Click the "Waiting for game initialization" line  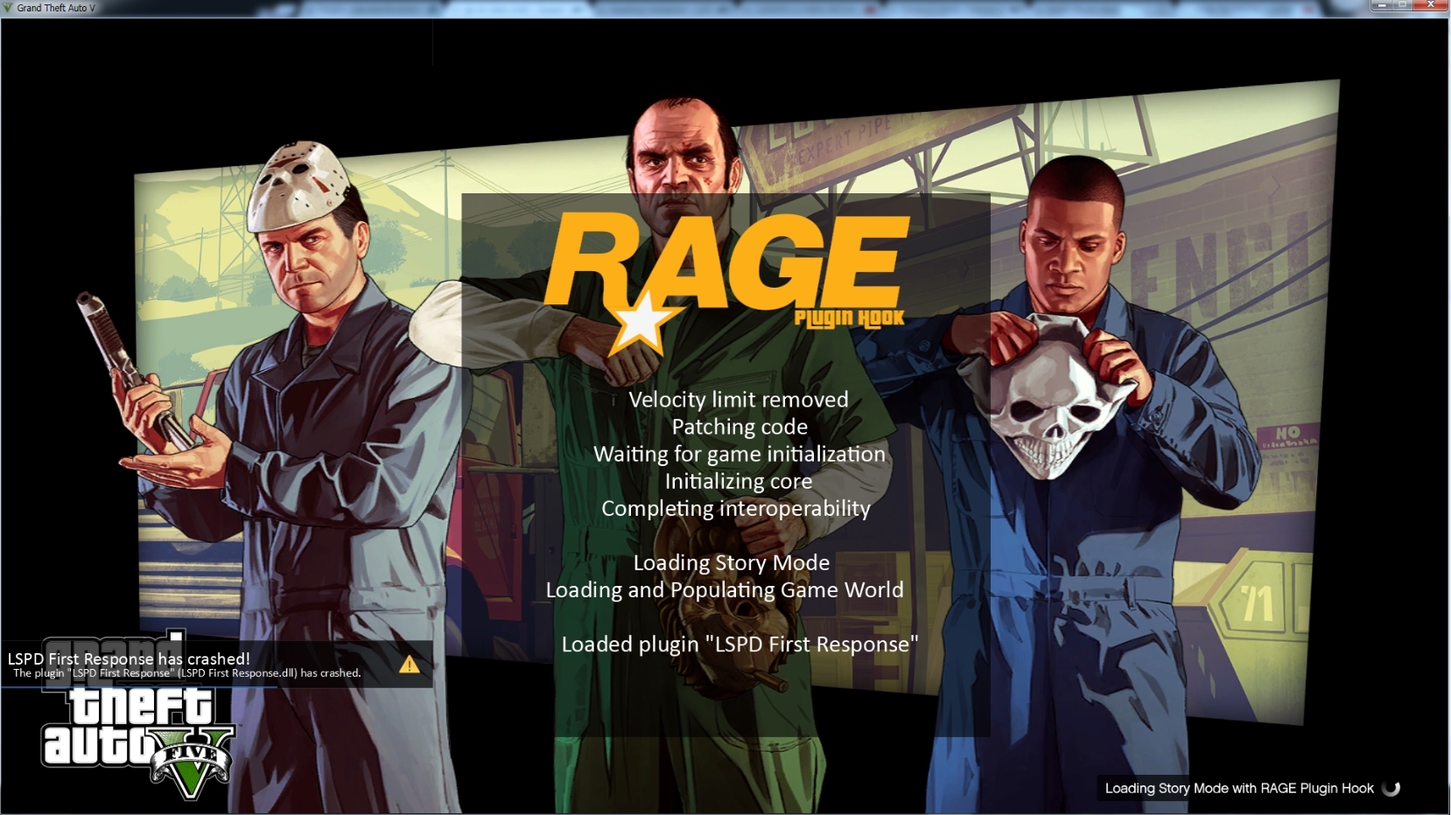[x=740, y=454]
